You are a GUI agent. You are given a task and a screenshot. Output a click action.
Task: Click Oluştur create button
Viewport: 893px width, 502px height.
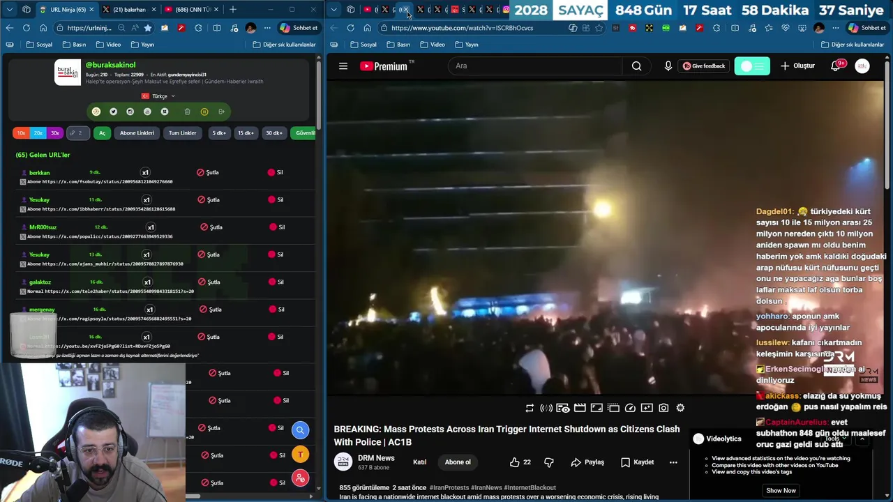coord(797,66)
